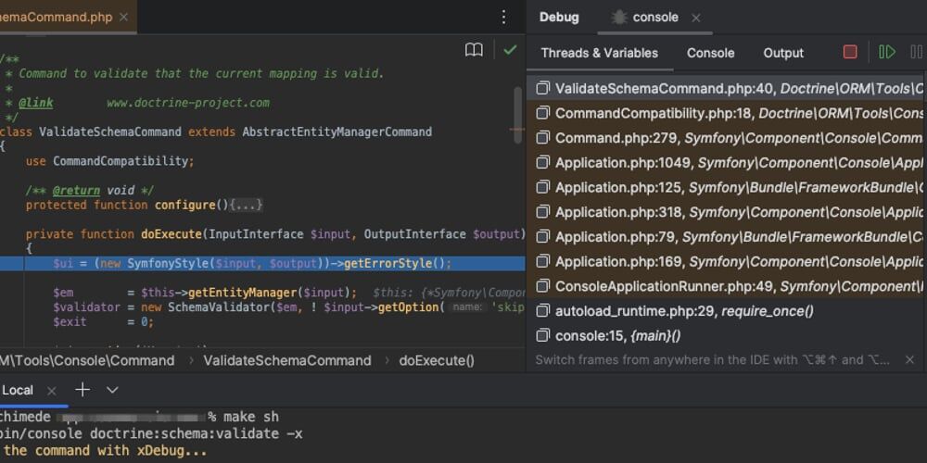Click the SchemaValidator constructor call
This screenshot has height=463, width=927.
tap(216, 307)
